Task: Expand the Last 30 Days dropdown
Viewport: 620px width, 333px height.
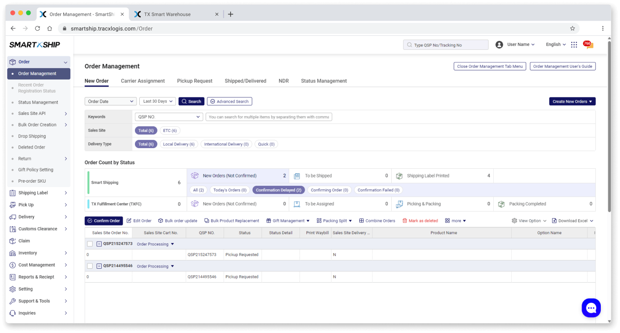Action: (x=157, y=101)
